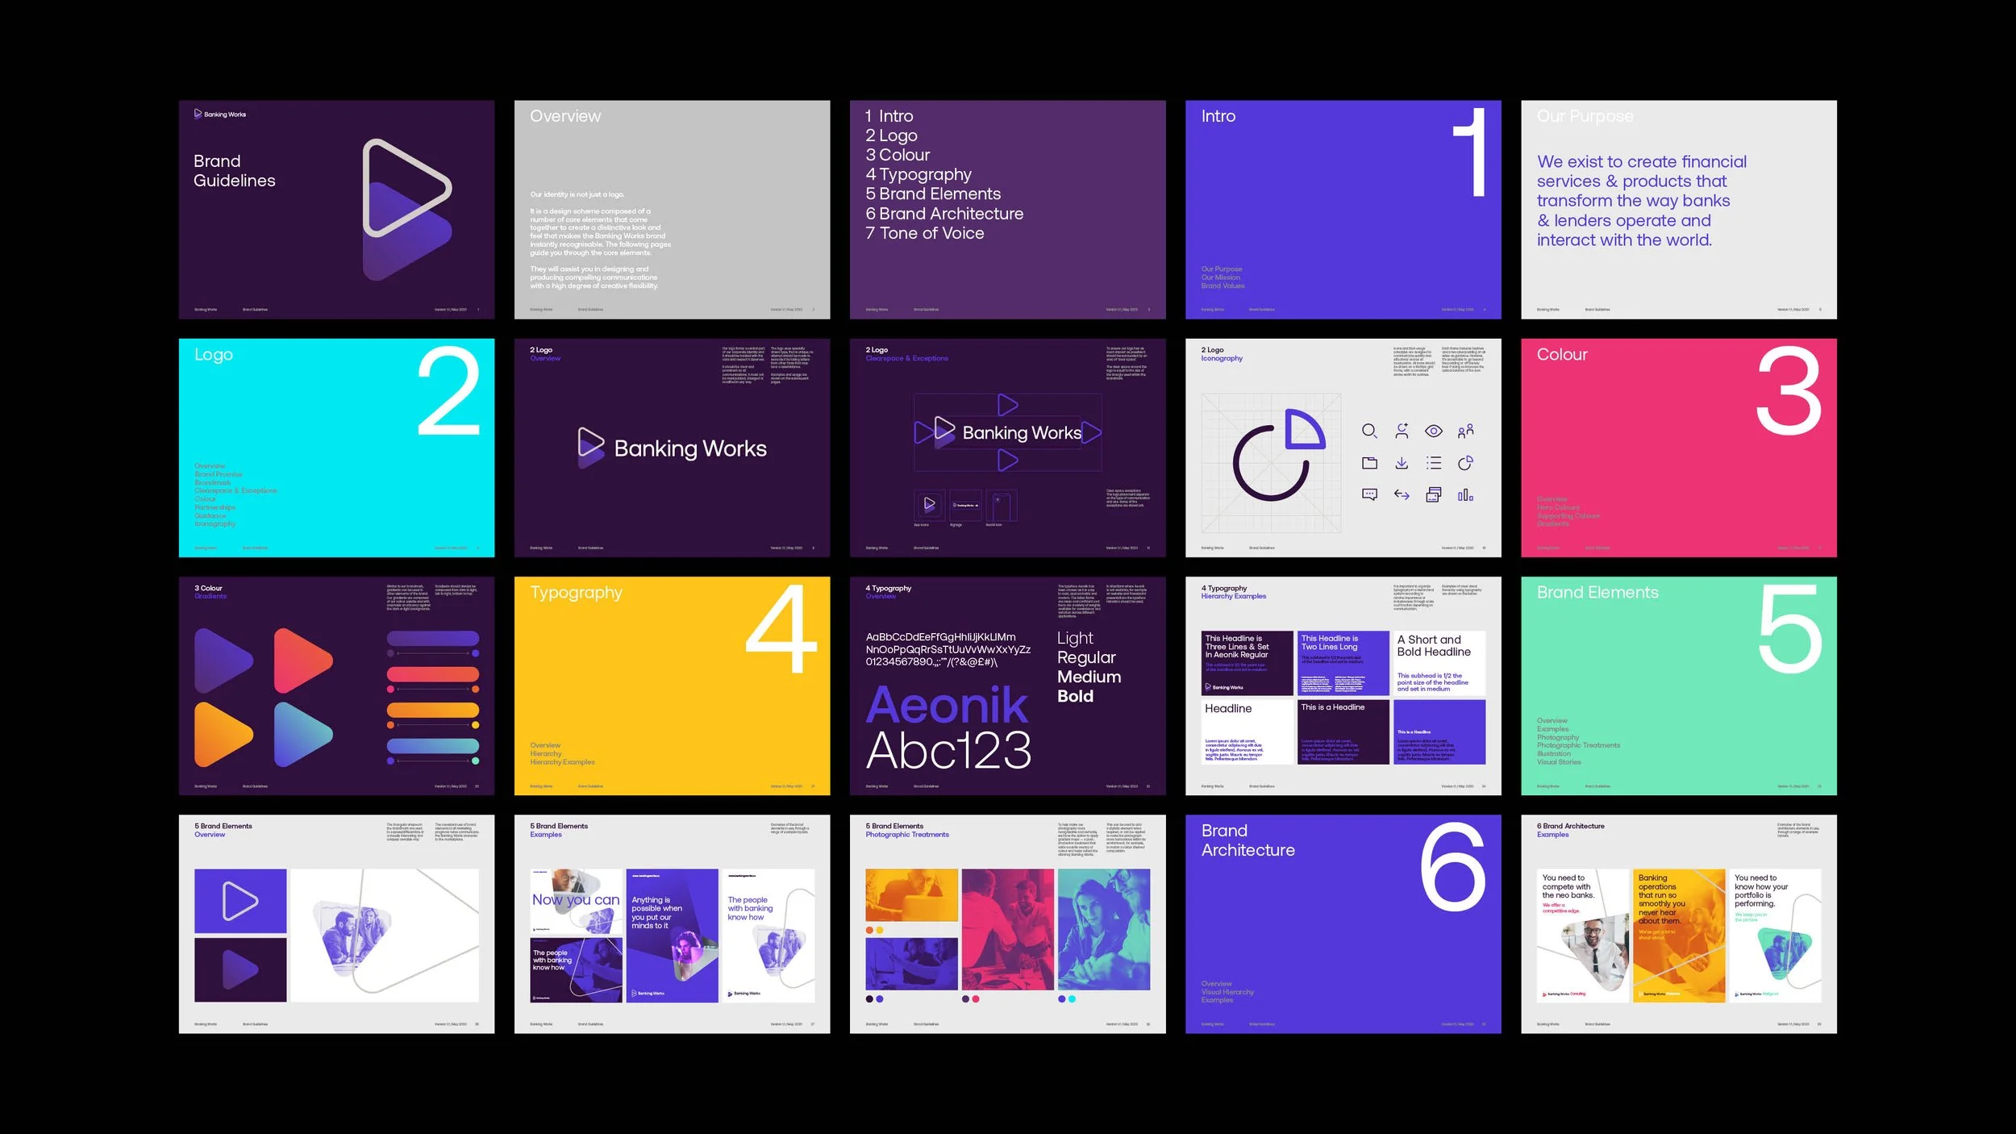Screen dimensions: 2016x1134
Task: Click the bulleted list icon
Action: tap(1434, 463)
